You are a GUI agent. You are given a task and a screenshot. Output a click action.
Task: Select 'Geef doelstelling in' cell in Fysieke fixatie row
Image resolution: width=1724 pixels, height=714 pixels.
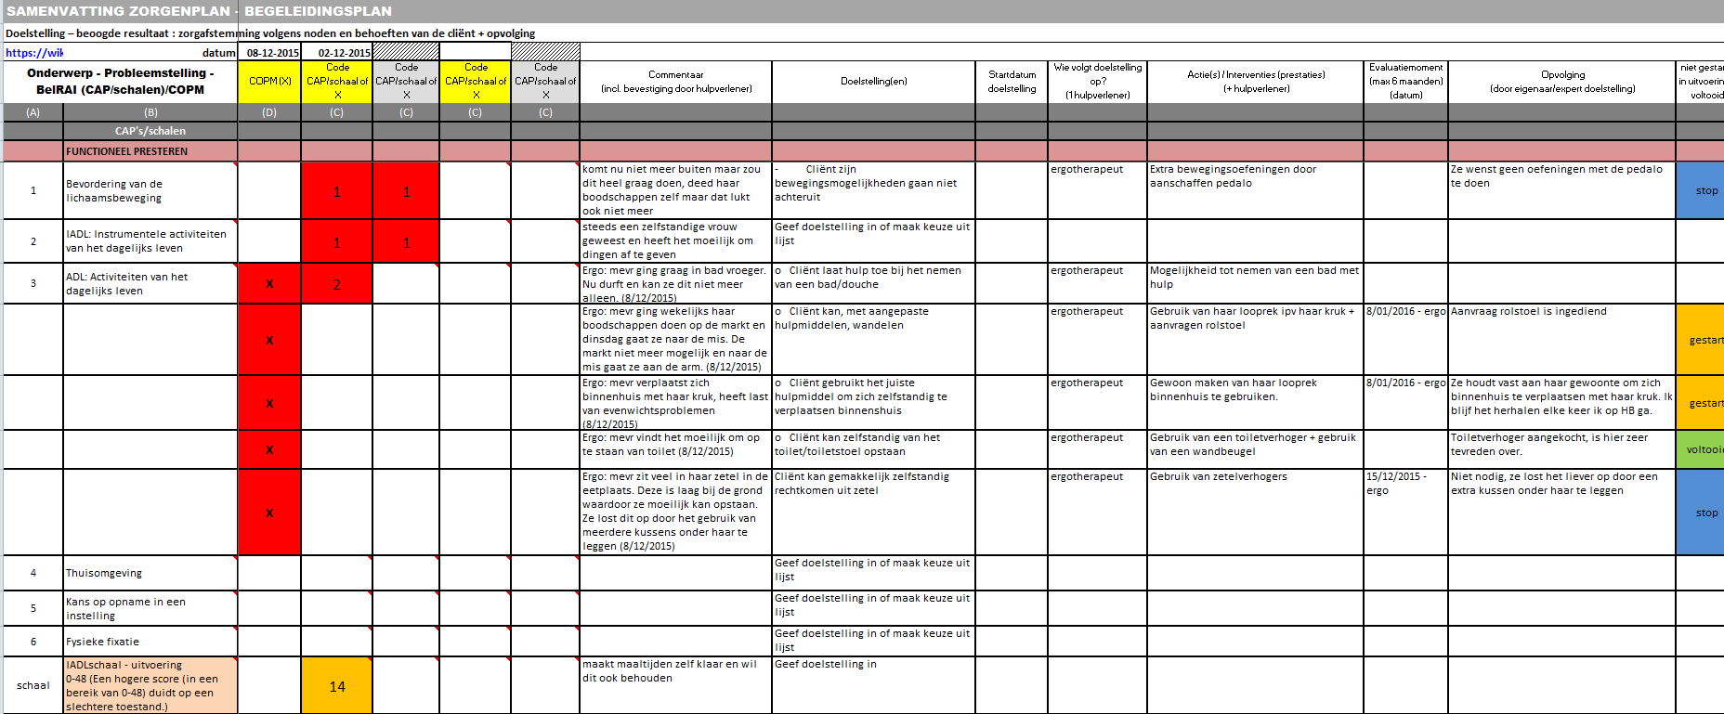tap(873, 642)
